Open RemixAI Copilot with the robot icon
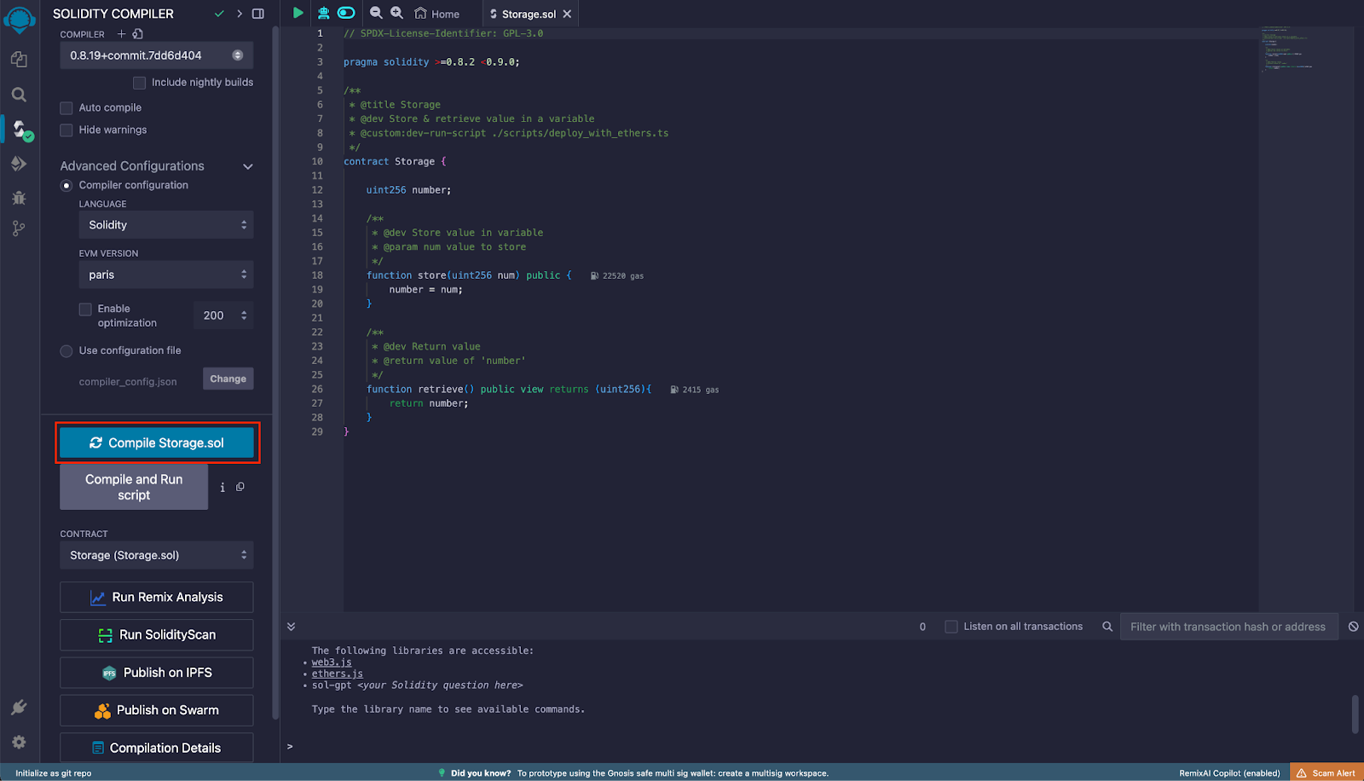The image size is (1364, 781). coord(322,13)
